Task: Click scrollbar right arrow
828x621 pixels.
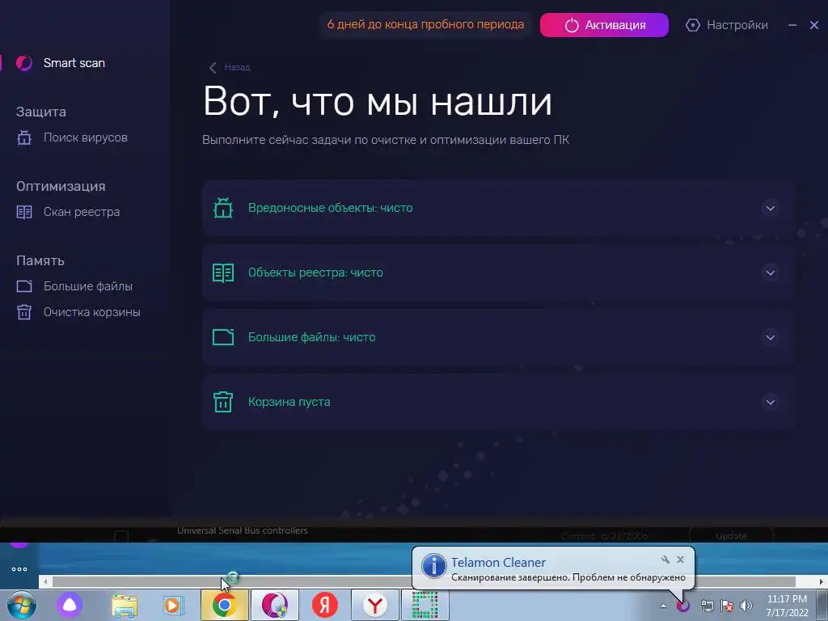Action: point(822,582)
